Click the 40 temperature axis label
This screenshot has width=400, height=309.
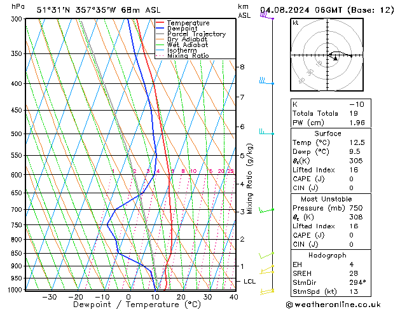(x=233, y=297)
